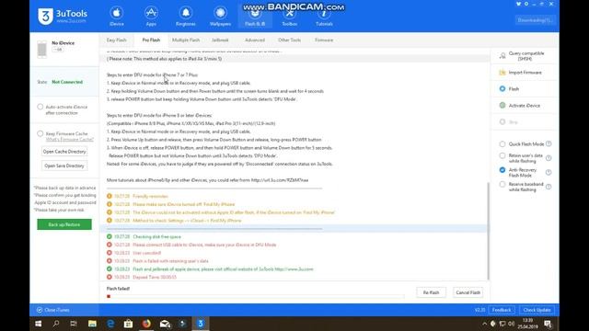
Task: Switch to Advanced tab
Action: pos(255,40)
